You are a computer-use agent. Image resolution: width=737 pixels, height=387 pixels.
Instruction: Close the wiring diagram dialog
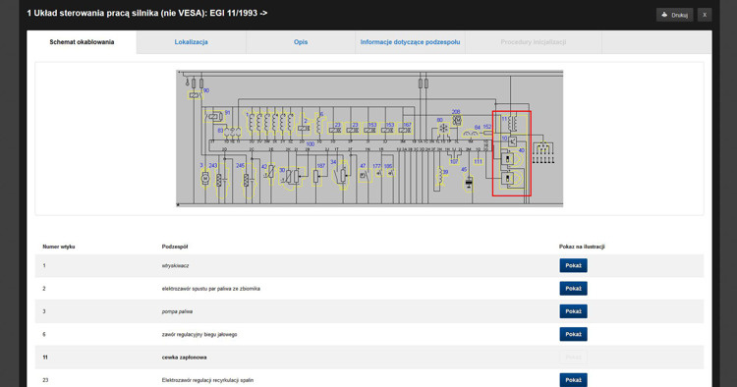(x=705, y=15)
